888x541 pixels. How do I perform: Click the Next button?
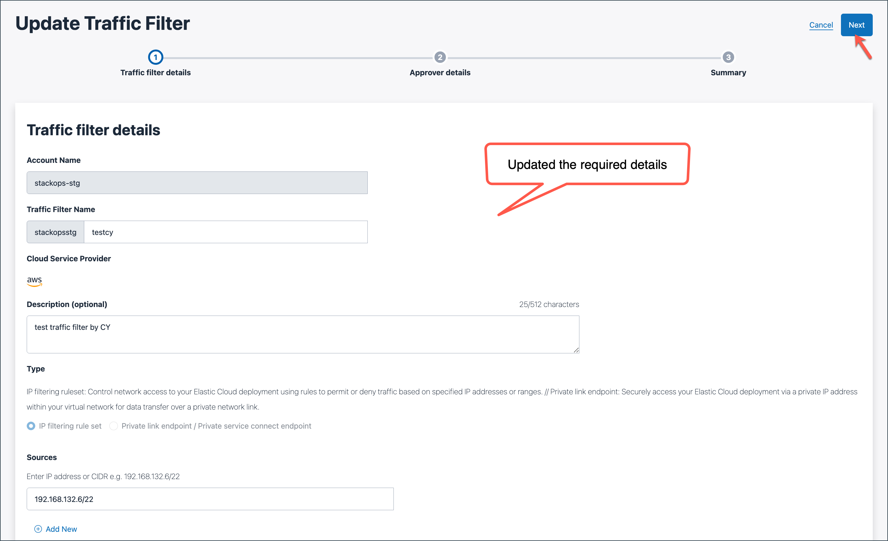pyautogui.click(x=857, y=25)
